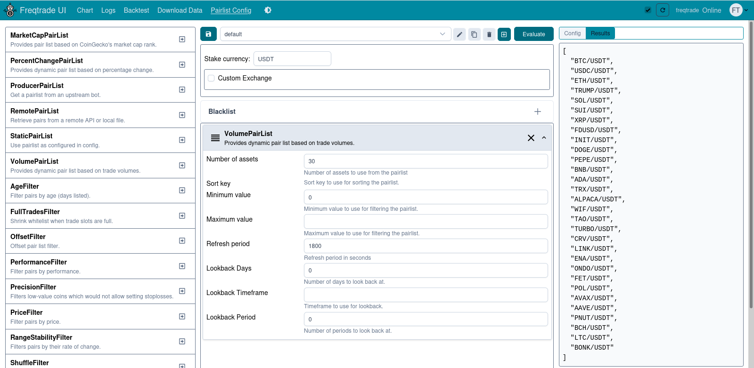Collapse the VolumePairList section chevron
Viewport: 754px width, 368px height.
544,138
